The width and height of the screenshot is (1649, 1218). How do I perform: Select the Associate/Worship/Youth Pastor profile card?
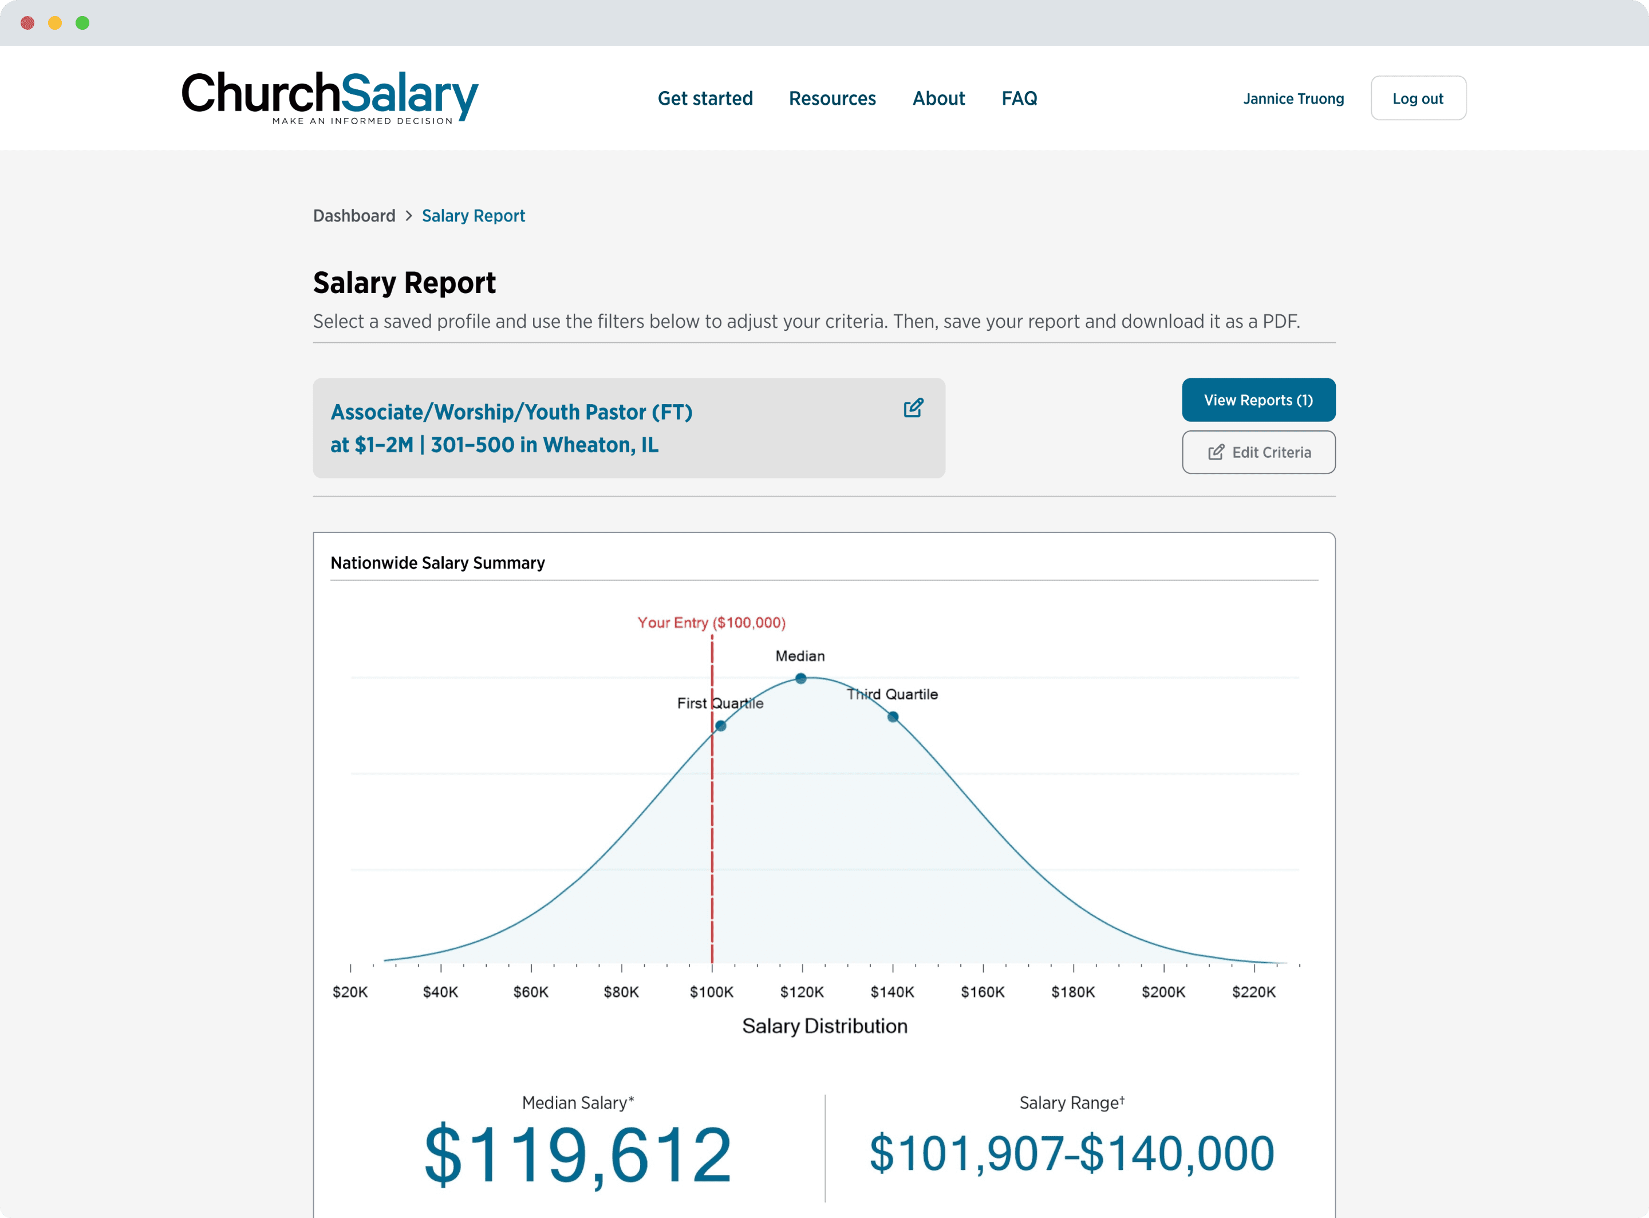point(628,428)
